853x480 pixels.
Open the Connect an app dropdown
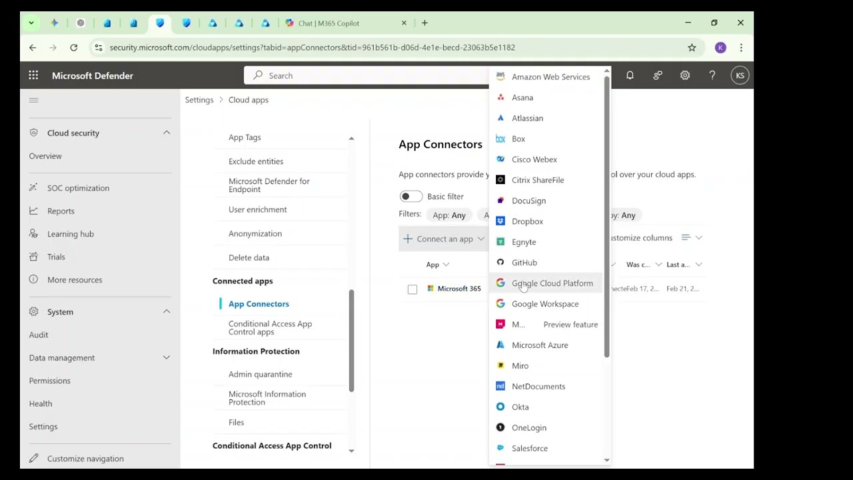[444, 239]
